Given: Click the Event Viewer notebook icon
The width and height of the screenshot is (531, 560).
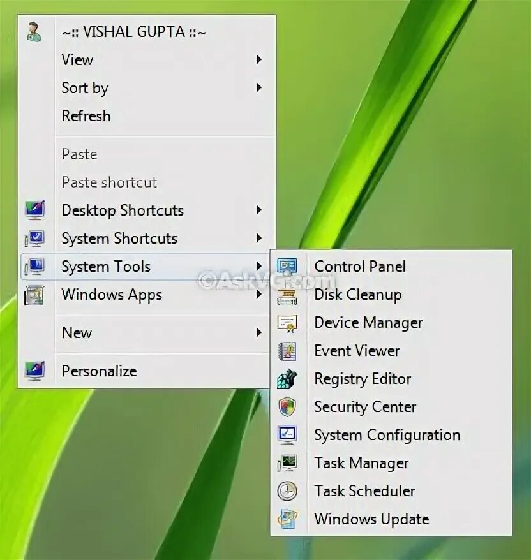Looking at the screenshot, I should (287, 351).
